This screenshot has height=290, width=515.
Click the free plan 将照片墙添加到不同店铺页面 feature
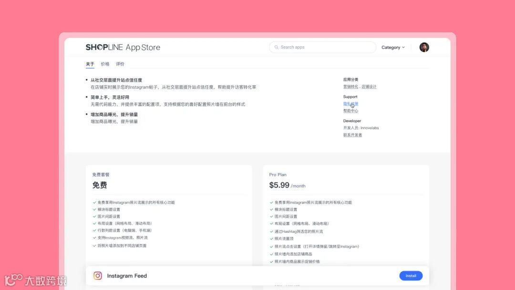[122, 246]
